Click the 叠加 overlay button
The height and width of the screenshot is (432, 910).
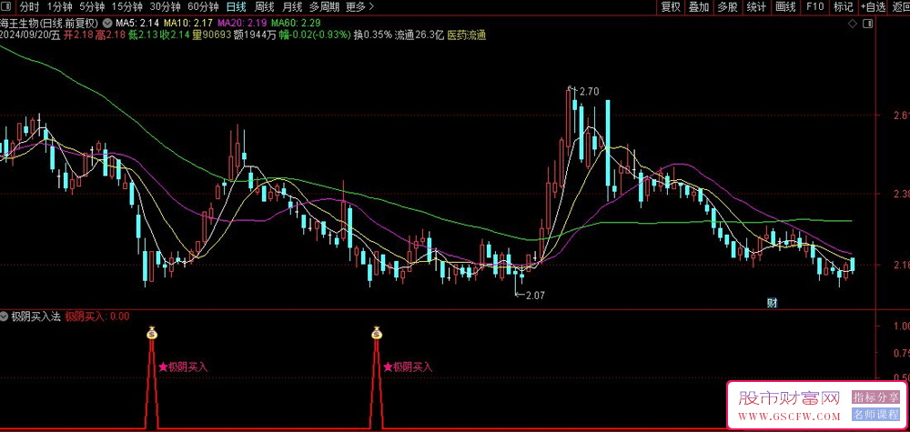pos(699,7)
